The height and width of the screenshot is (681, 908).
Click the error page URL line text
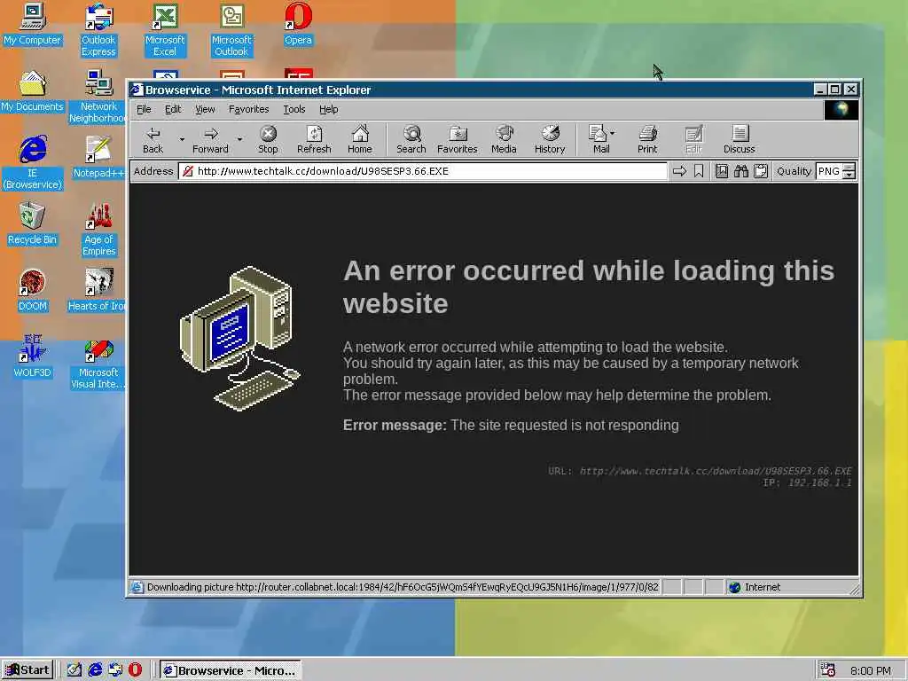click(701, 471)
